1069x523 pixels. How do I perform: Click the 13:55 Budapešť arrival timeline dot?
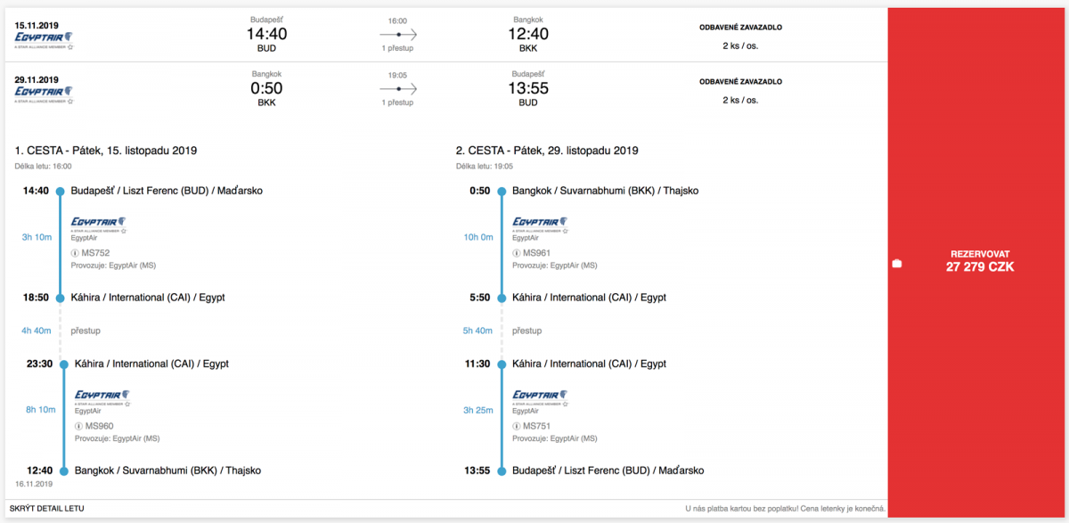pos(502,470)
